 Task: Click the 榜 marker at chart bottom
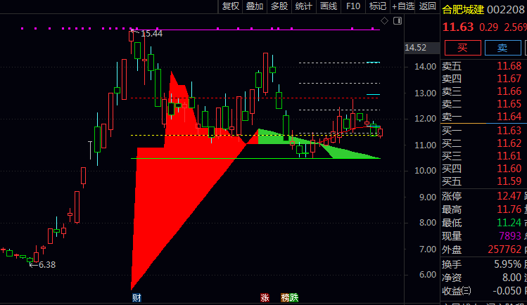pyautogui.click(x=285, y=297)
